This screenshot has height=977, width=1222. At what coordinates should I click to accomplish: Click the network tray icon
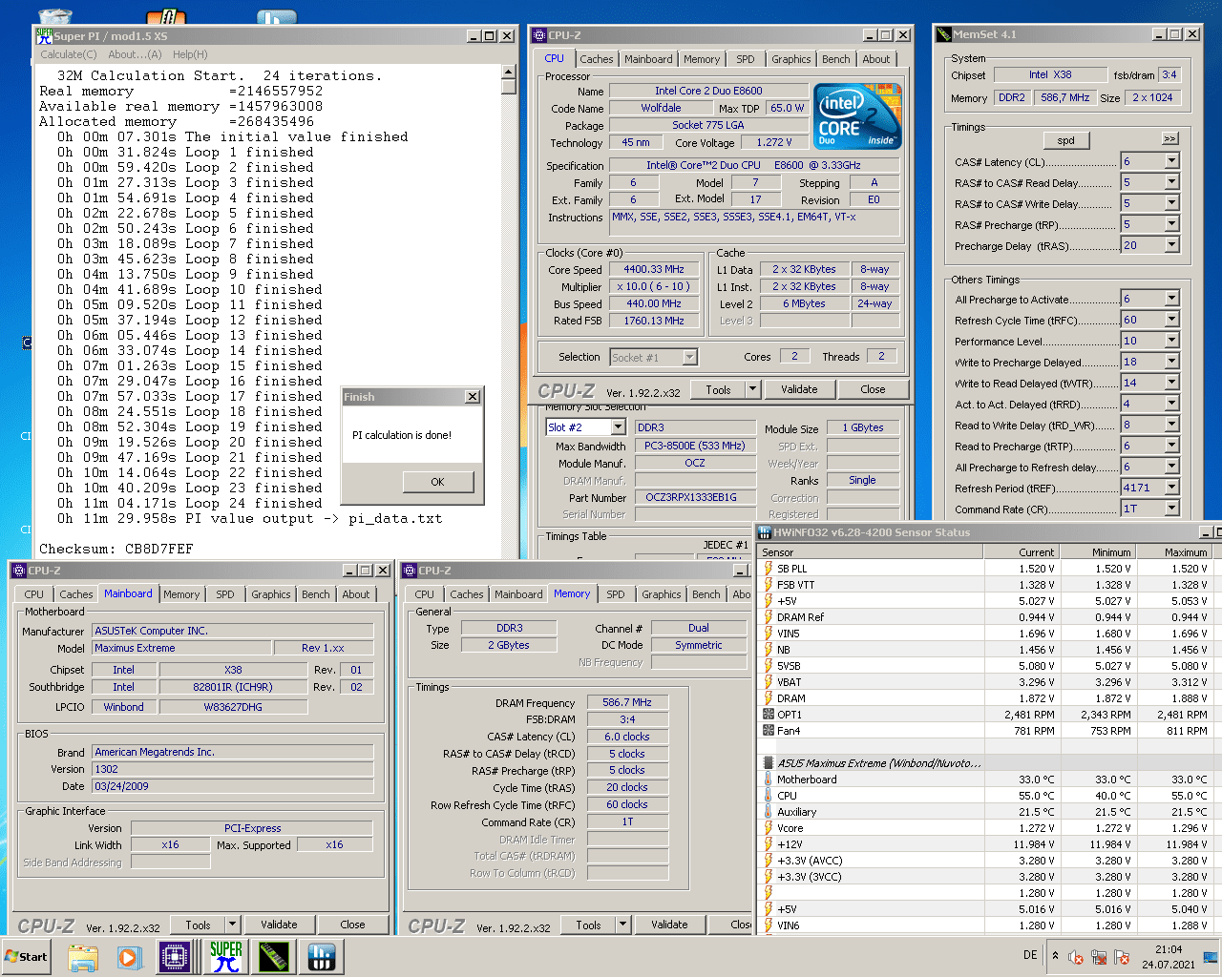1099,957
